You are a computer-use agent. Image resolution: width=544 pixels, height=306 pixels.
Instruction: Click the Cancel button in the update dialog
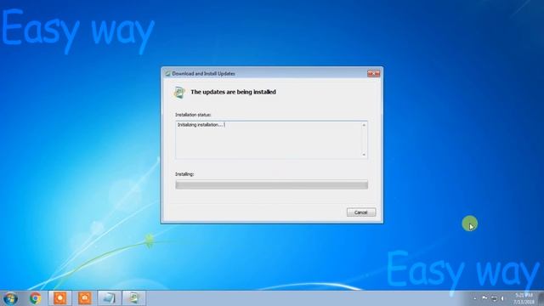(x=360, y=212)
